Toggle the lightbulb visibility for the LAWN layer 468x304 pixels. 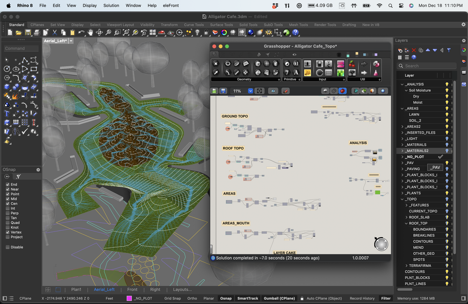[x=447, y=114]
